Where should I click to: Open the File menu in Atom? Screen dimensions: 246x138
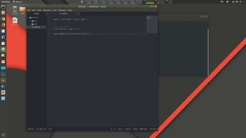point(29,10)
